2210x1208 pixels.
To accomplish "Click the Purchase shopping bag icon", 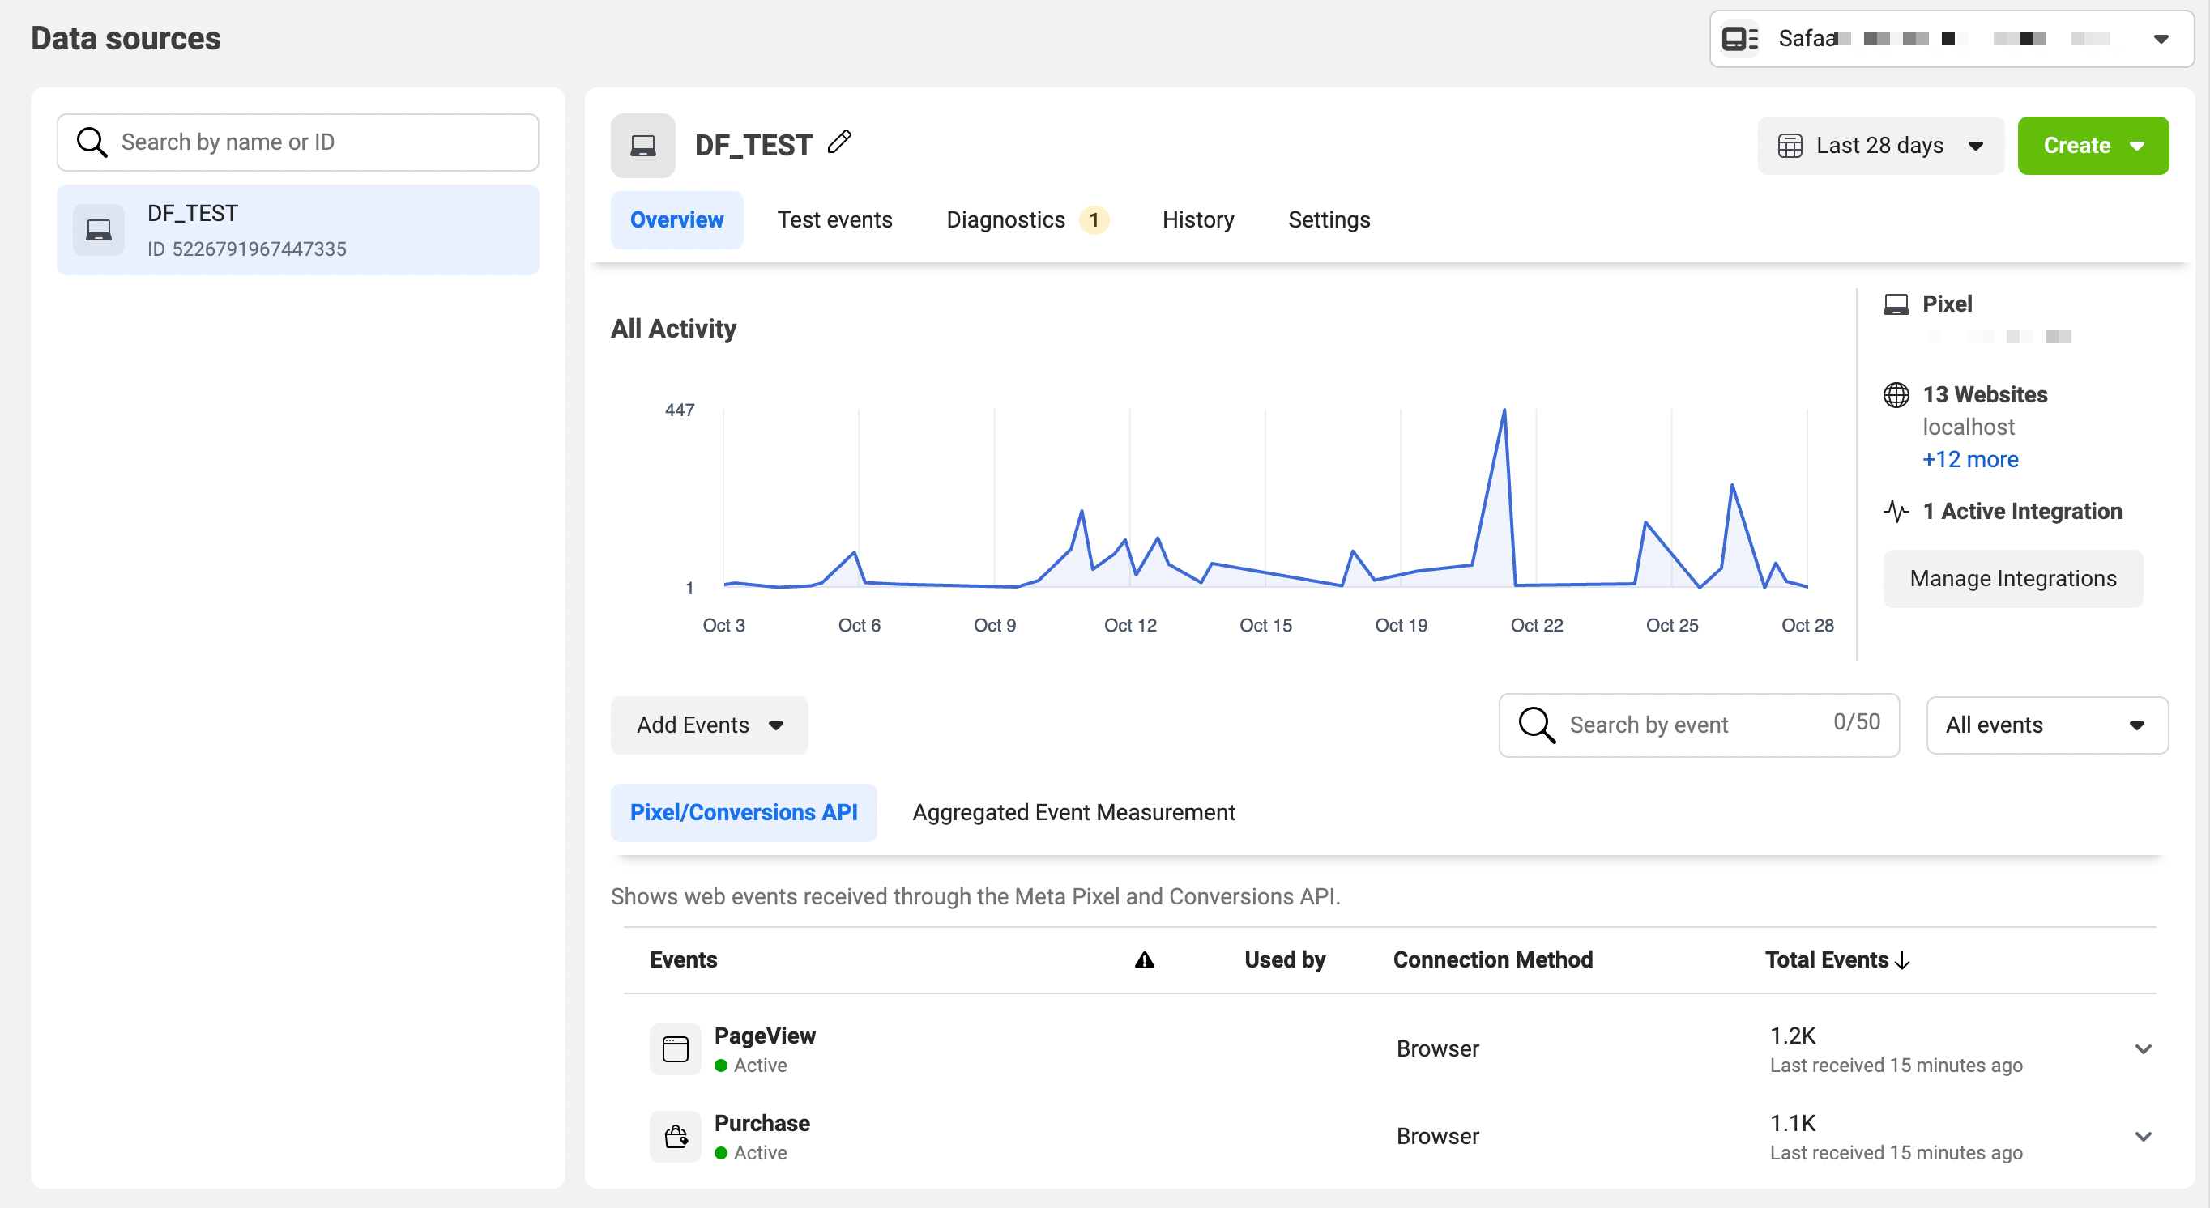I will [x=675, y=1137].
